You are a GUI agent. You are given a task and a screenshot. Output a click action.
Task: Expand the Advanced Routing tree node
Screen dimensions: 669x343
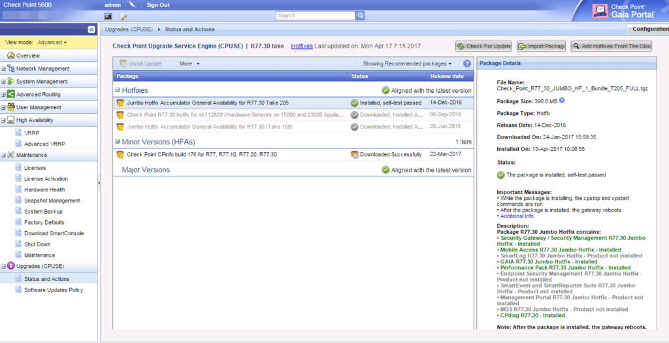pos(3,95)
